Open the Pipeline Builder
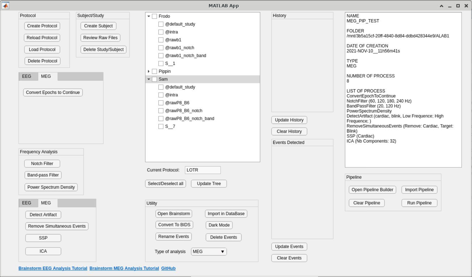 coord(372,189)
